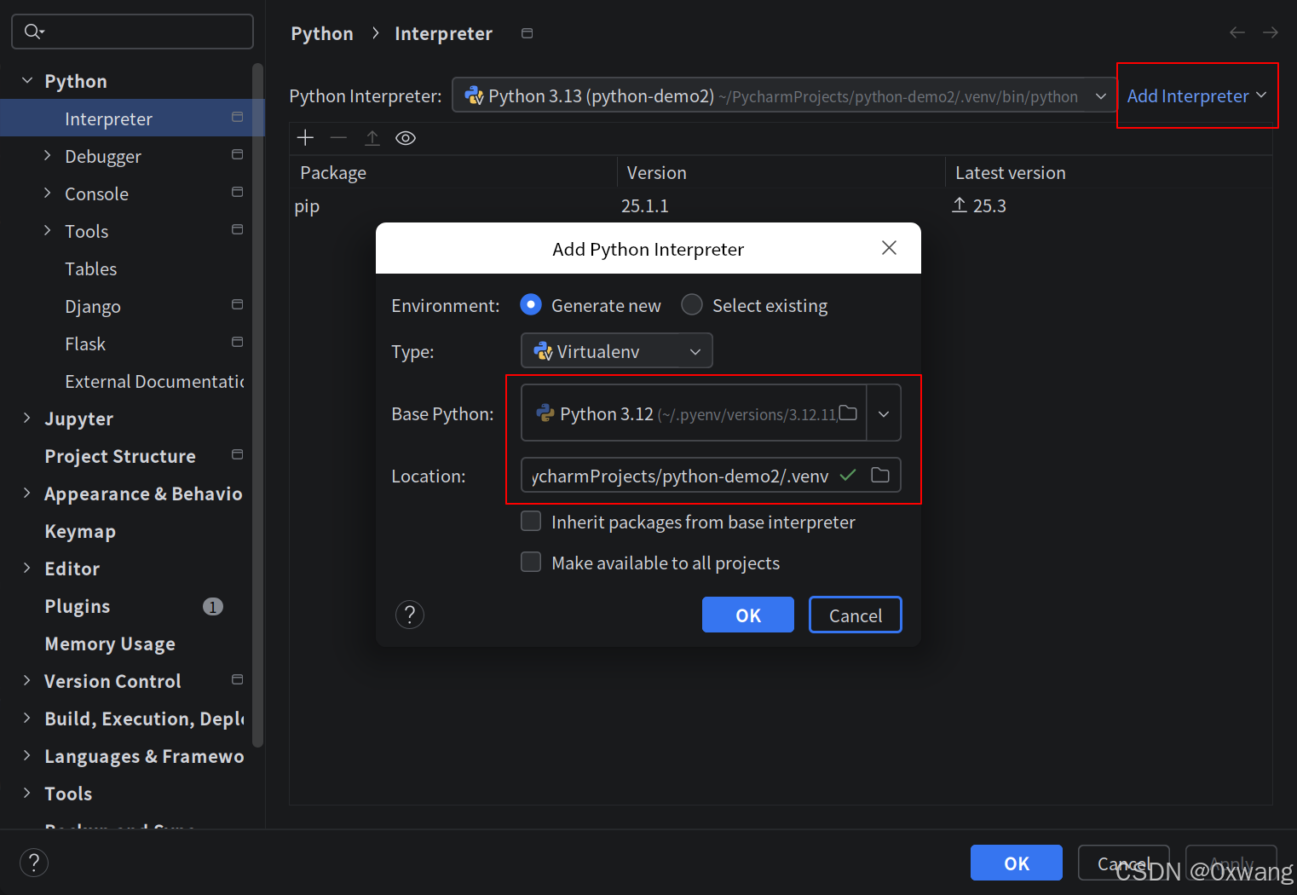Click the project icon on Interpreter sidebar row
1297x895 pixels.
pyautogui.click(x=238, y=117)
